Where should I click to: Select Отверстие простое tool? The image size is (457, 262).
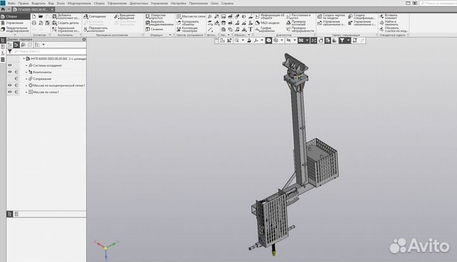(x=156, y=16)
